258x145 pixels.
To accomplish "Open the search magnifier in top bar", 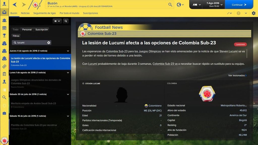I will (x=170, y=5).
